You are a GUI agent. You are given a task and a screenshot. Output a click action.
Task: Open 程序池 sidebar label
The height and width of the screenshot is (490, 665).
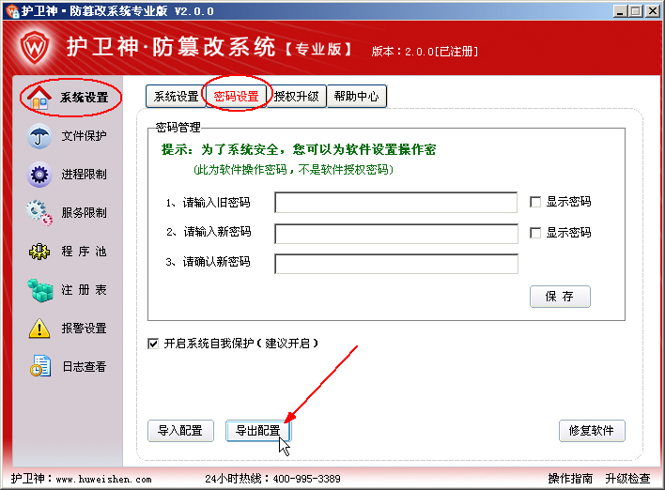84,252
